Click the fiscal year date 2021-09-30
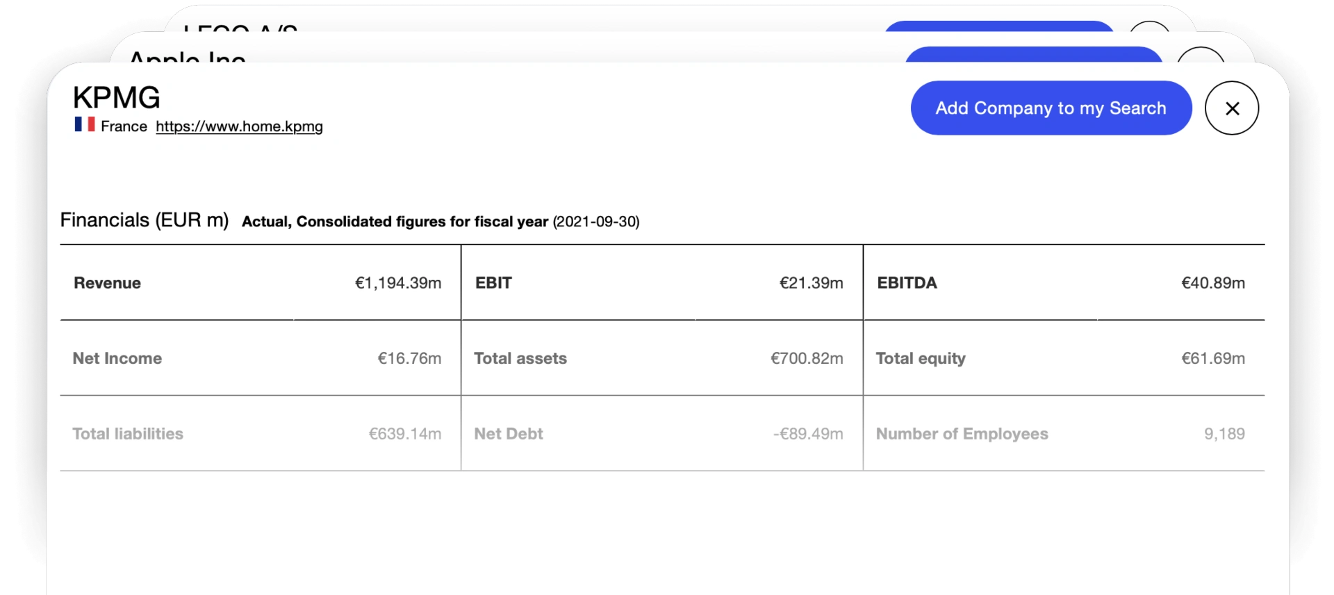This screenshot has width=1334, height=595. [x=596, y=221]
